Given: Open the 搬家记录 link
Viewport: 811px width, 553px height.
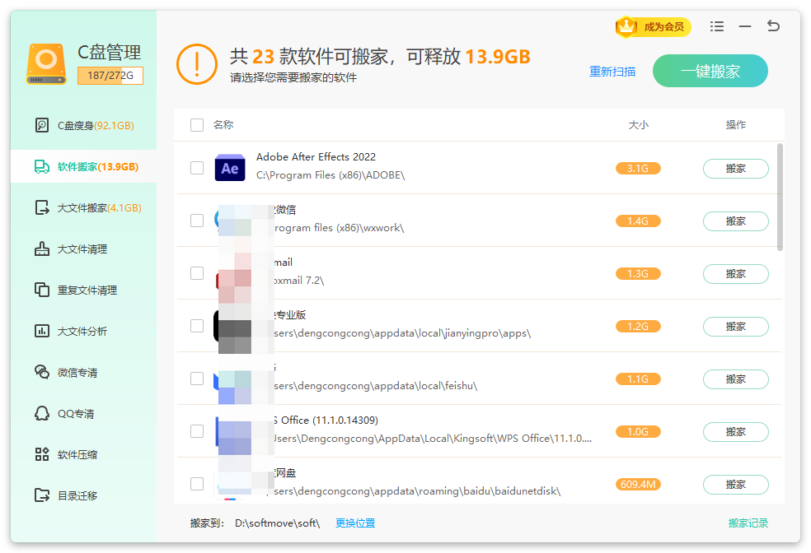Looking at the screenshot, I should [748, 523].
